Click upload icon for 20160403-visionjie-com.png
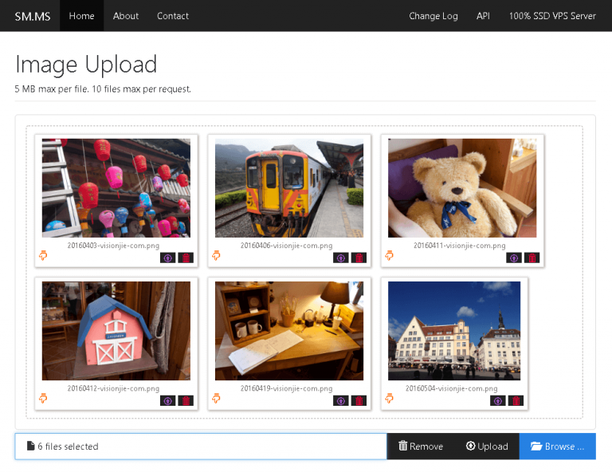The width and height of the screenshot is (612, 472). tap(168, 258)
